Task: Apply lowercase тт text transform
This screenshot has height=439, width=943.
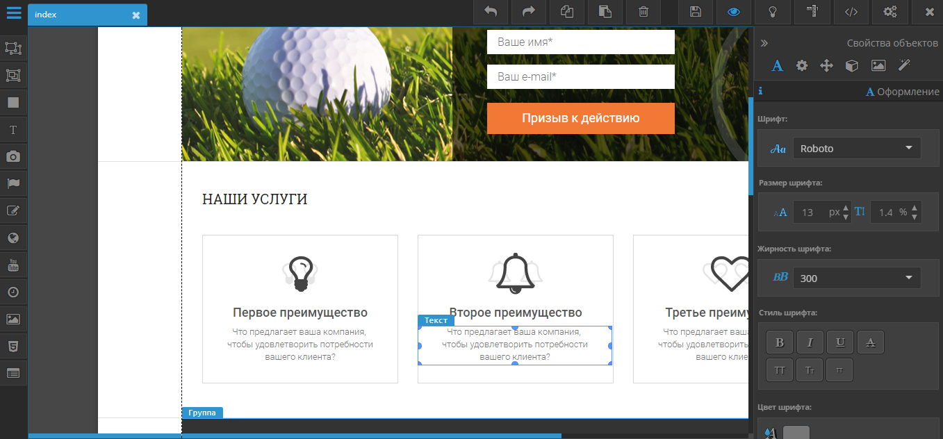Action: coord(840,370)
